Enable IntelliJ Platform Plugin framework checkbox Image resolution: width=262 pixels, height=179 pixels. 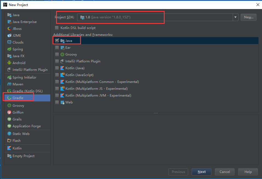click(x=57, y=61)
